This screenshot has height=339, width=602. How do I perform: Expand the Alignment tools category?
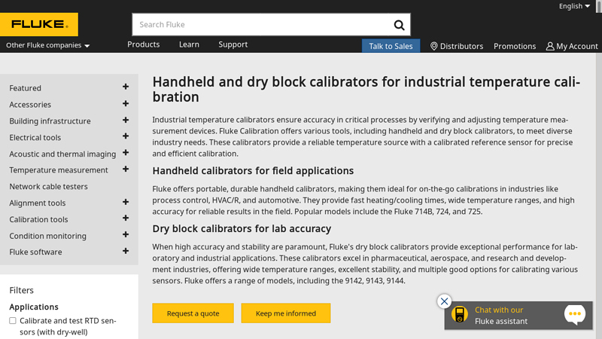coord(126,202)
